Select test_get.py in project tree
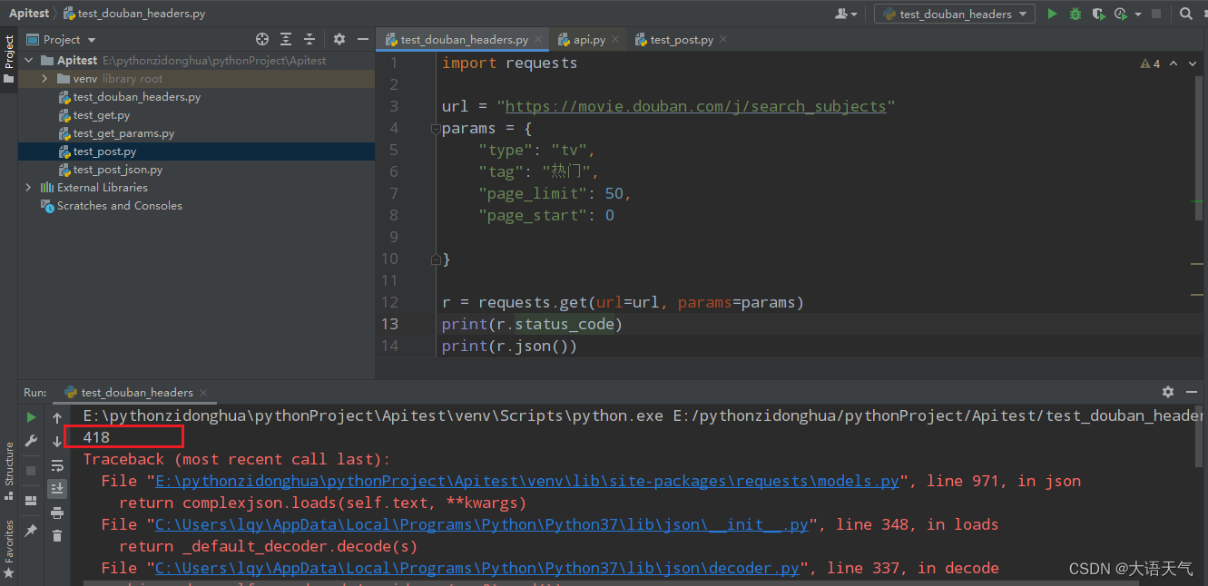The width and height of the screenshot is (1208, 586). 102,115
